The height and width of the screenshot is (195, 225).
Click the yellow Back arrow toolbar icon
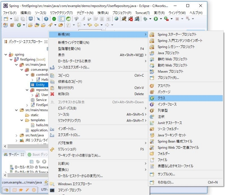(x=96, y=25)
